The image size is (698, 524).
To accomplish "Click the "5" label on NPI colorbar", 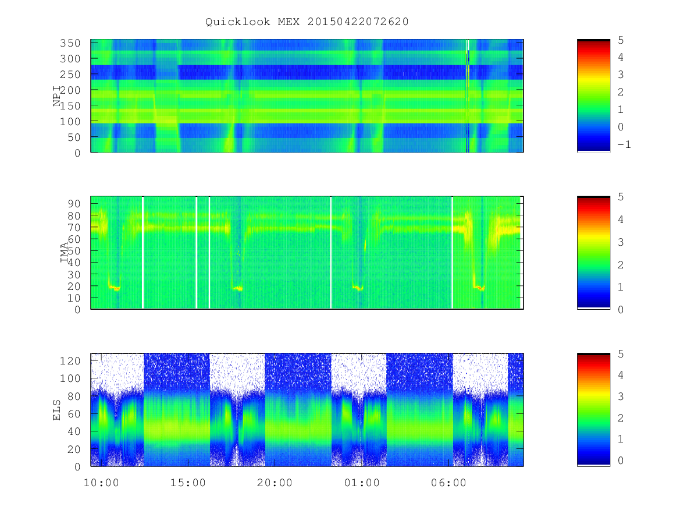I will click(620, 40).
